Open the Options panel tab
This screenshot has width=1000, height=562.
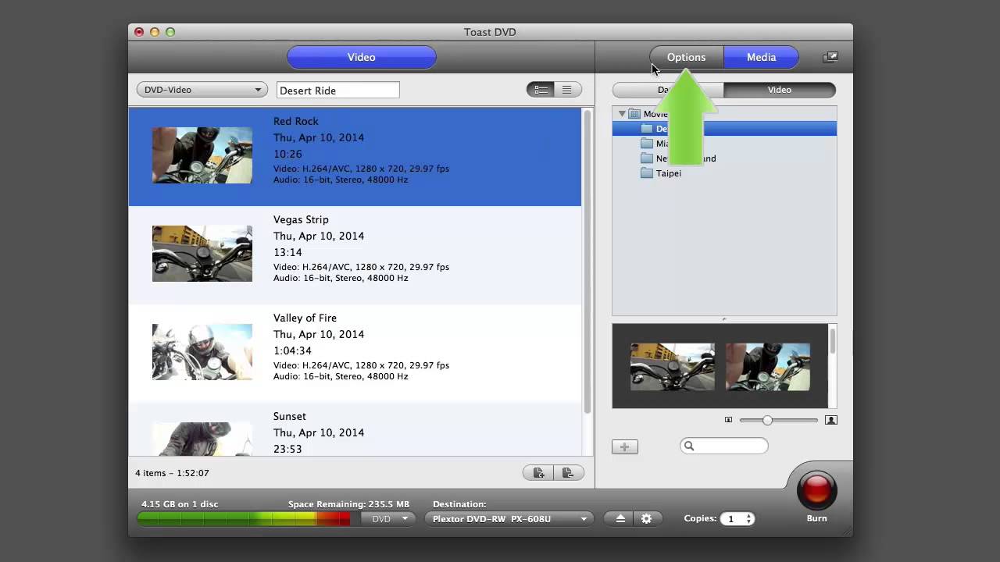[x=686, y=57]
